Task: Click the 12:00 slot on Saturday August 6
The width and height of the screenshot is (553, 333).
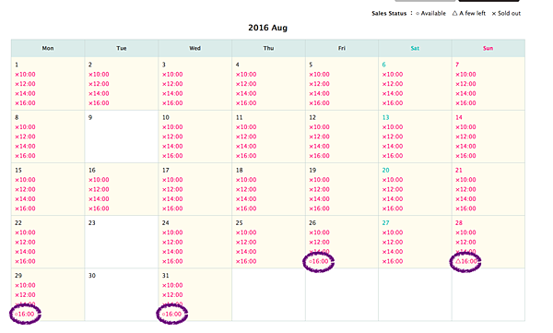Action: 393,84
